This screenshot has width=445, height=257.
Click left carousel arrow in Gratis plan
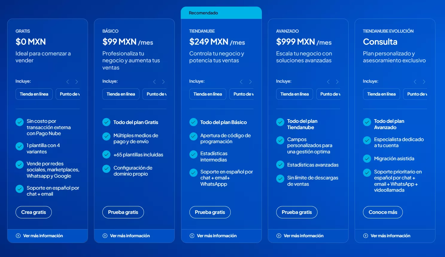point(68,82)
